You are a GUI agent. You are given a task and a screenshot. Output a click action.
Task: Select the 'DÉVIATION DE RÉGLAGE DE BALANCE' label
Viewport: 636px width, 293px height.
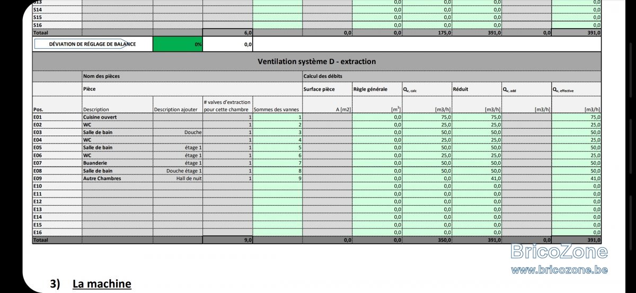(x=92, y=44)
